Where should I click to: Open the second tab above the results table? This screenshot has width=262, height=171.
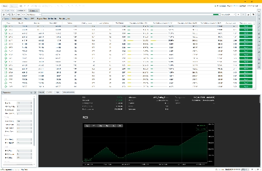(21, 10)
